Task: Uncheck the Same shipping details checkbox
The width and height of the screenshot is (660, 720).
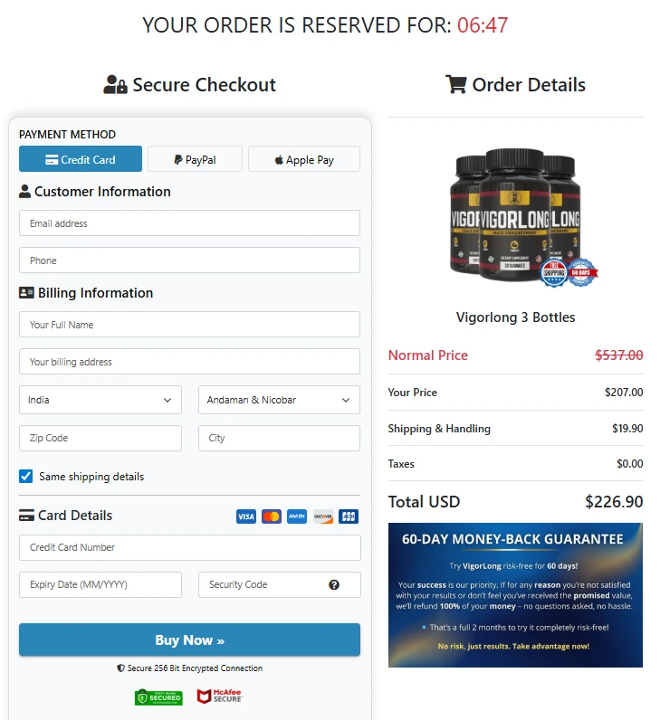Action: [25, 476]
